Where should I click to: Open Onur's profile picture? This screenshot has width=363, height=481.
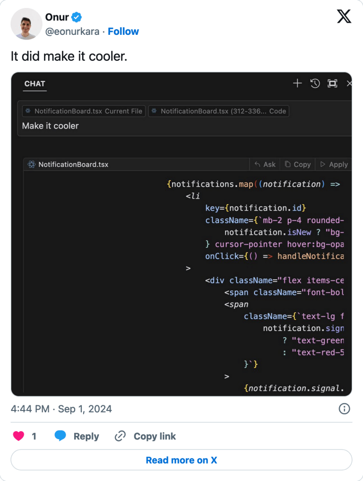[x=26, y=24]
